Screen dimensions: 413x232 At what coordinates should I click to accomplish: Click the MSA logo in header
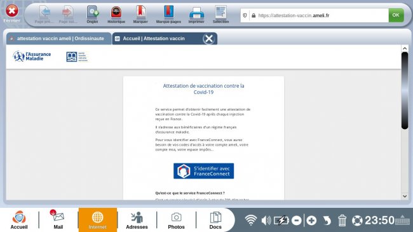(77, 57)
